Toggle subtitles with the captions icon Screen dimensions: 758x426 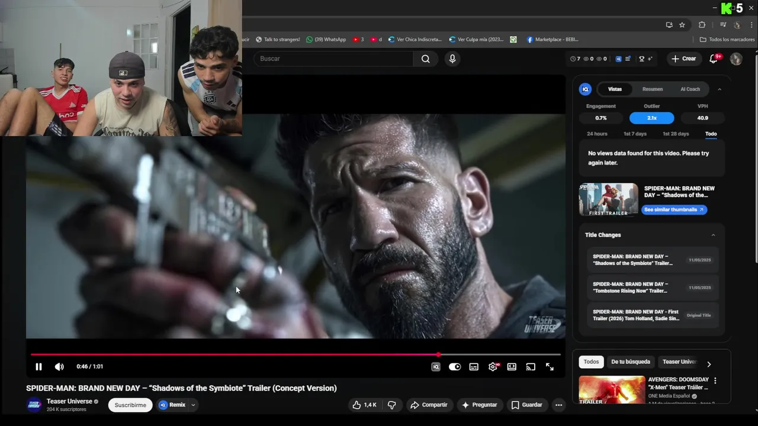(x=474, y=367)
